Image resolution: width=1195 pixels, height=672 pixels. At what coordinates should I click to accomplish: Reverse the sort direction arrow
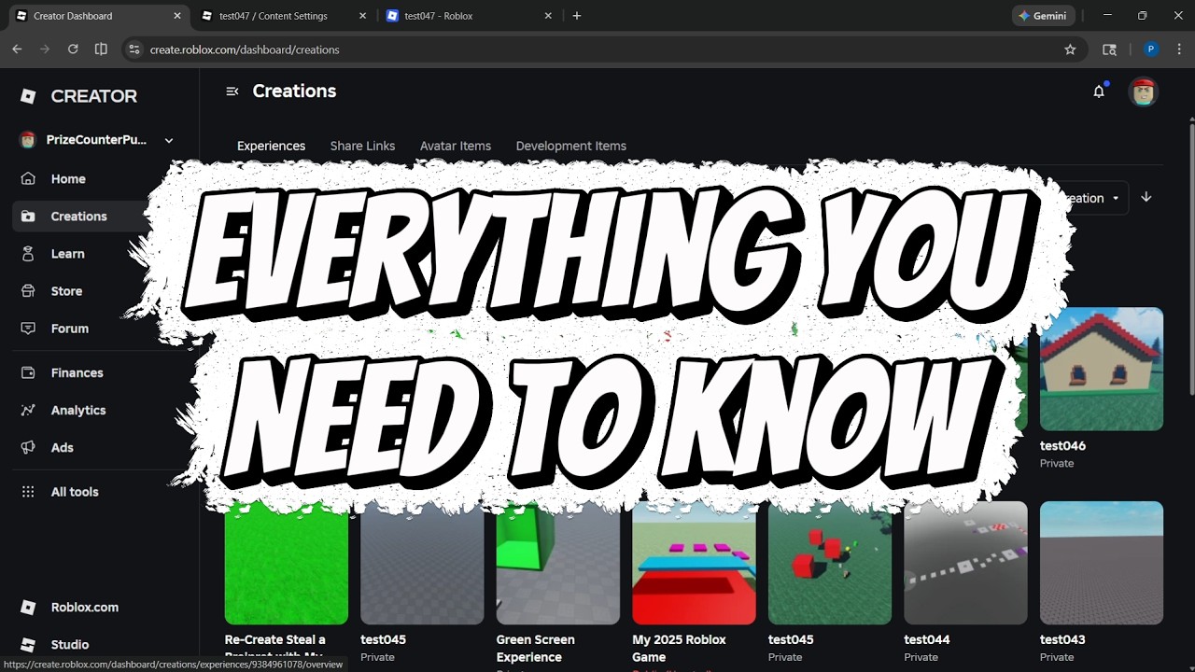tap(1146, 198)
